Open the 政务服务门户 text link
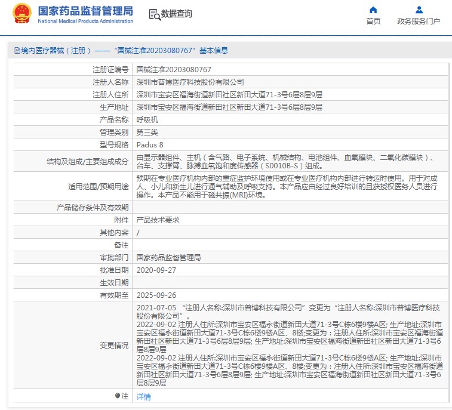Viewport: 452px width, 410px height. click(x=419, y=21)
